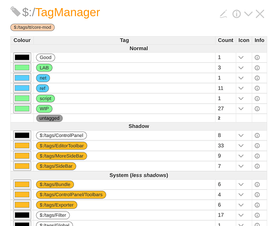Screen dimensions: 274x226
Task: Show info for $:/tags/ControlPanel tag
Action: (x=257, y=136)
